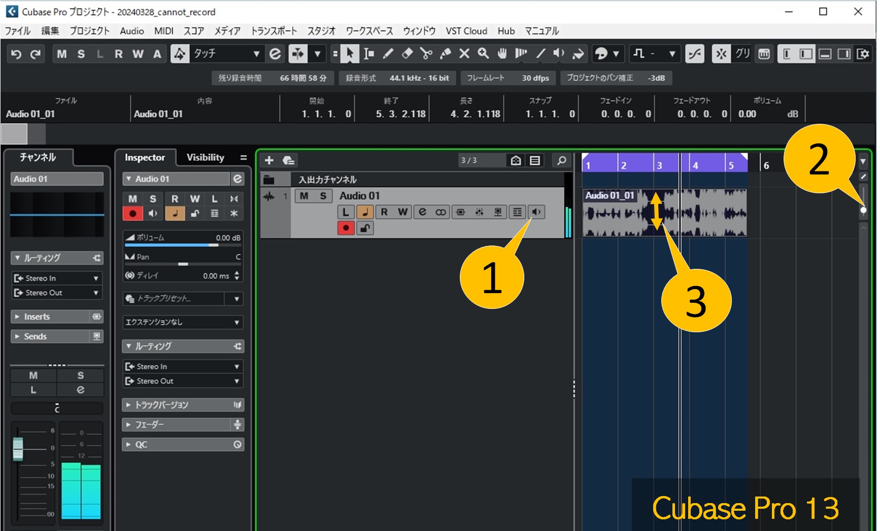
Task: Open the setup window layout gear icon
Action: tap(862, 54)
